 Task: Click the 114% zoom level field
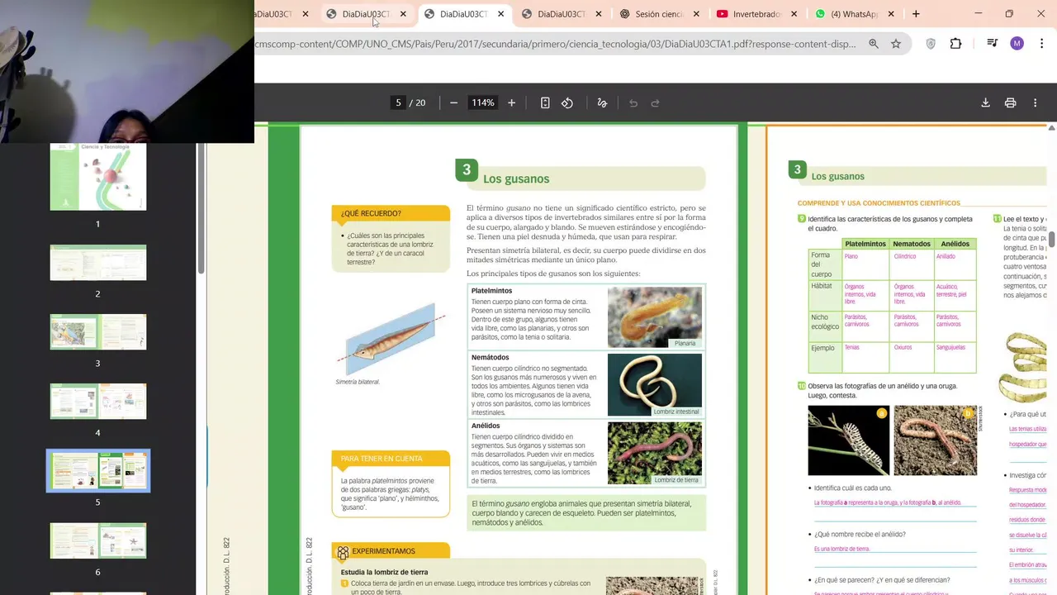click(x=482, y=102)
